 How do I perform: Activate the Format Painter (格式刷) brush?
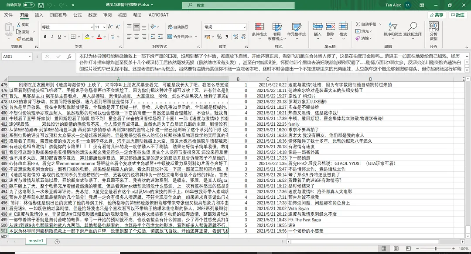pyautogui.click(x=19, y=39)
